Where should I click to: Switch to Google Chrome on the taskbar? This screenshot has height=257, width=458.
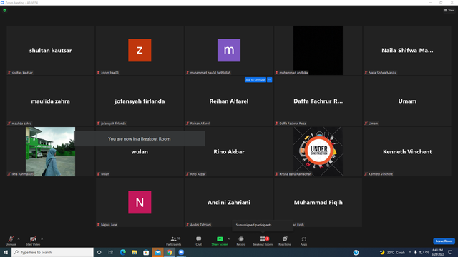click(170, 252)
